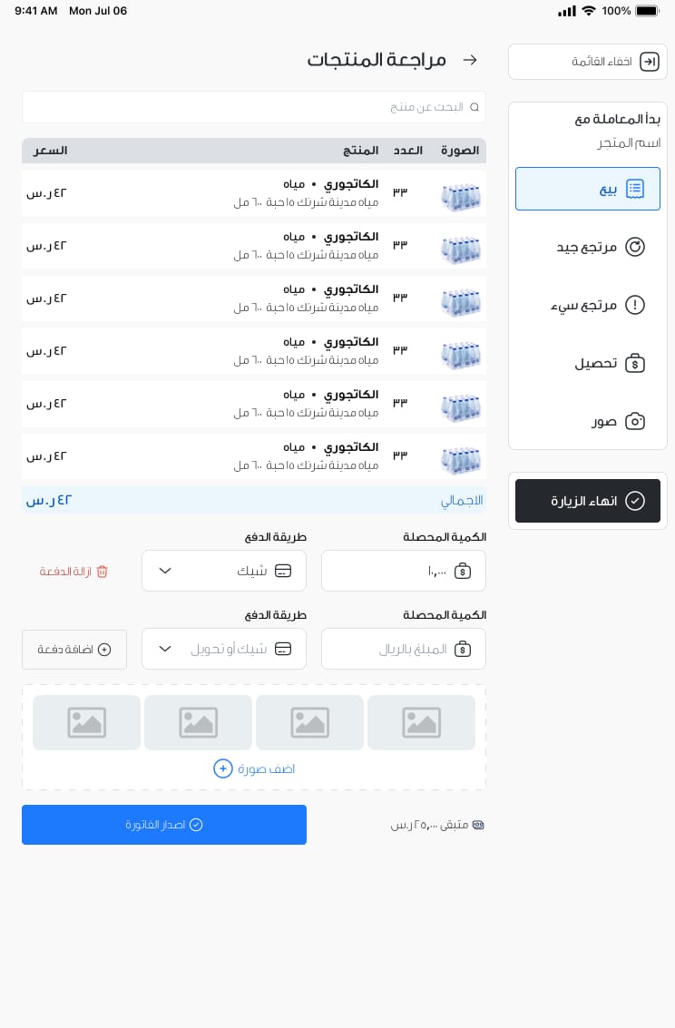Click the المبلغ بالريال amount field
Image resolution: width=675 pixels, height=1028 pixels.
point(403,649)
